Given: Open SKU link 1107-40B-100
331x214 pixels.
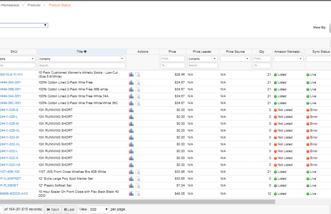Looking at the screenshot, I should click(x=9, y=172).
